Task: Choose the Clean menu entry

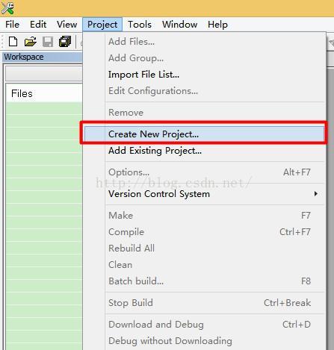Action: pyautogui.click(x=204, y=265)
